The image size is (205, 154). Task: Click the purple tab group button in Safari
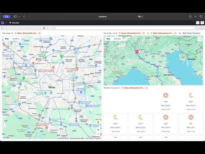[x=6, y=17]
